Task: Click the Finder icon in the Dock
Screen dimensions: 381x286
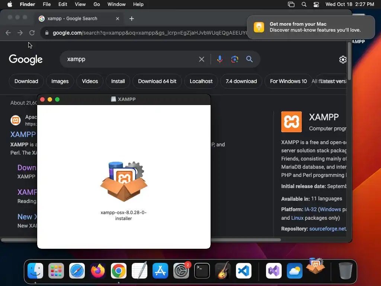Action: [35, 270]
